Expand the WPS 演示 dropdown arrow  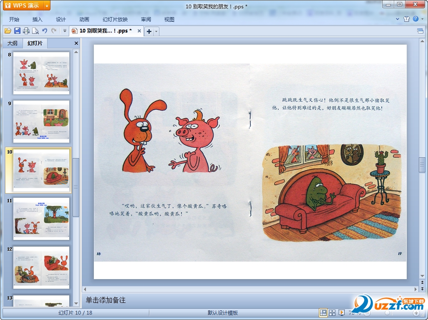(47, 5)
